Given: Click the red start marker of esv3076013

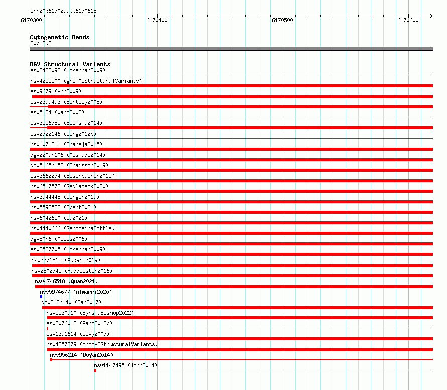Looking at the screenshot, I should tap(47, 328).
